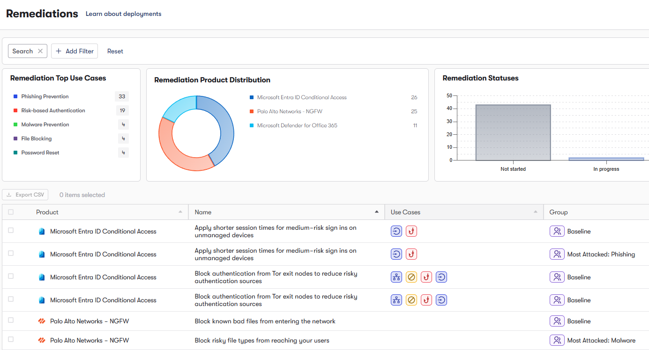The height and width of the screenshot is (350, 649).
Task: Select the Malware Prevention use case label
Action: [45, 124]
